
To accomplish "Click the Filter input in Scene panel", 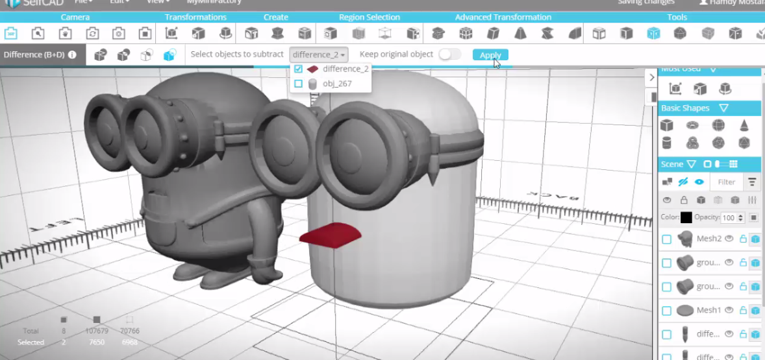I will (x=726, y=182).
